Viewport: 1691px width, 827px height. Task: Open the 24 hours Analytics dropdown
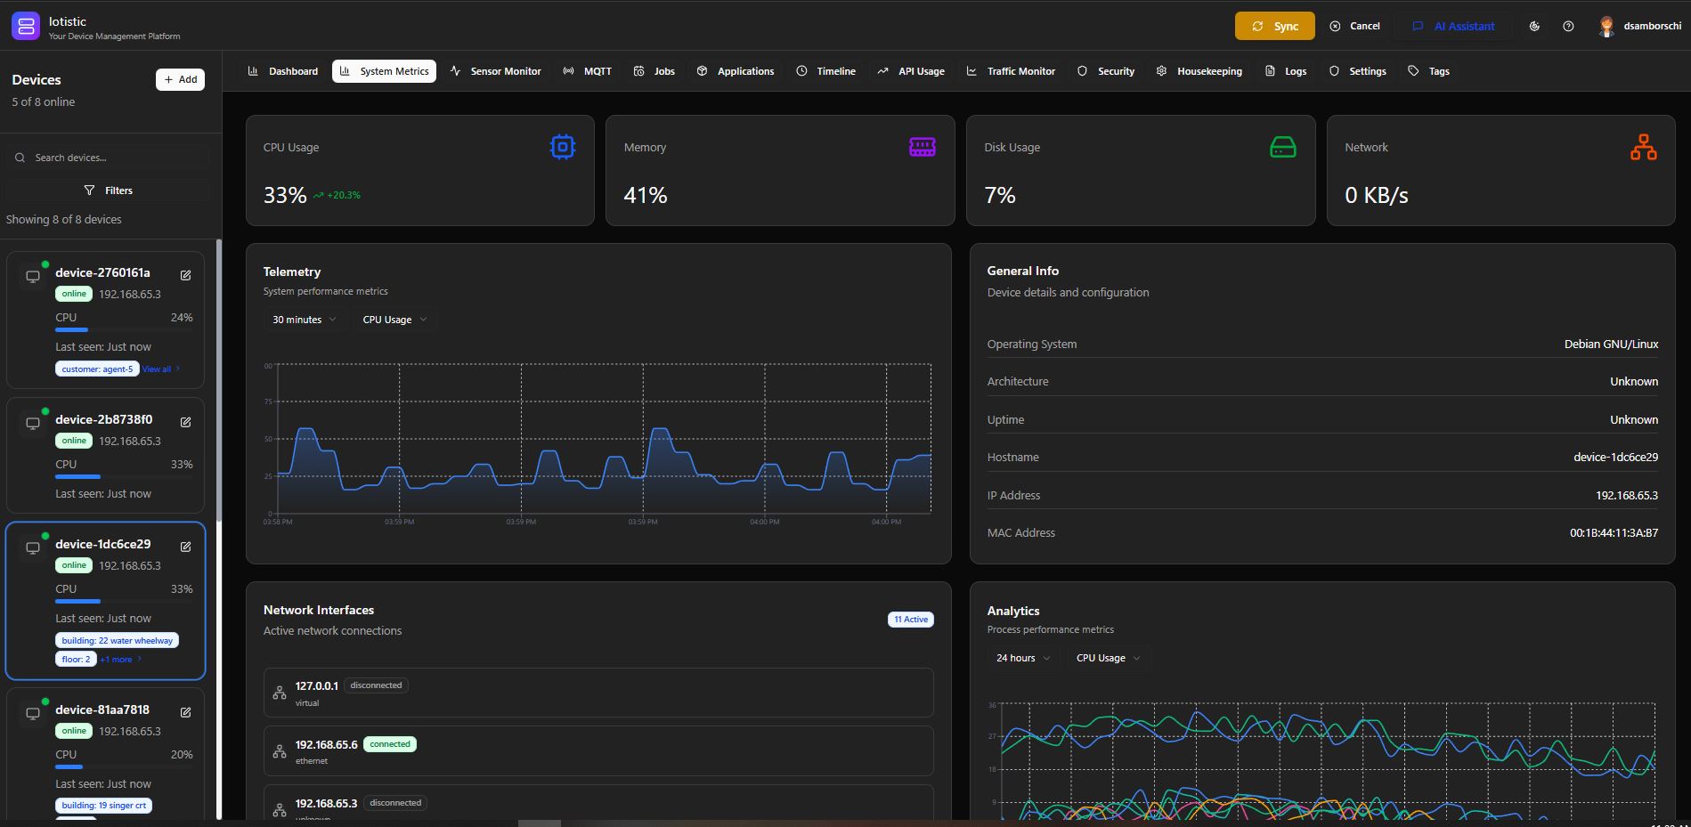pyautogui.click(x=1022, y=658)
